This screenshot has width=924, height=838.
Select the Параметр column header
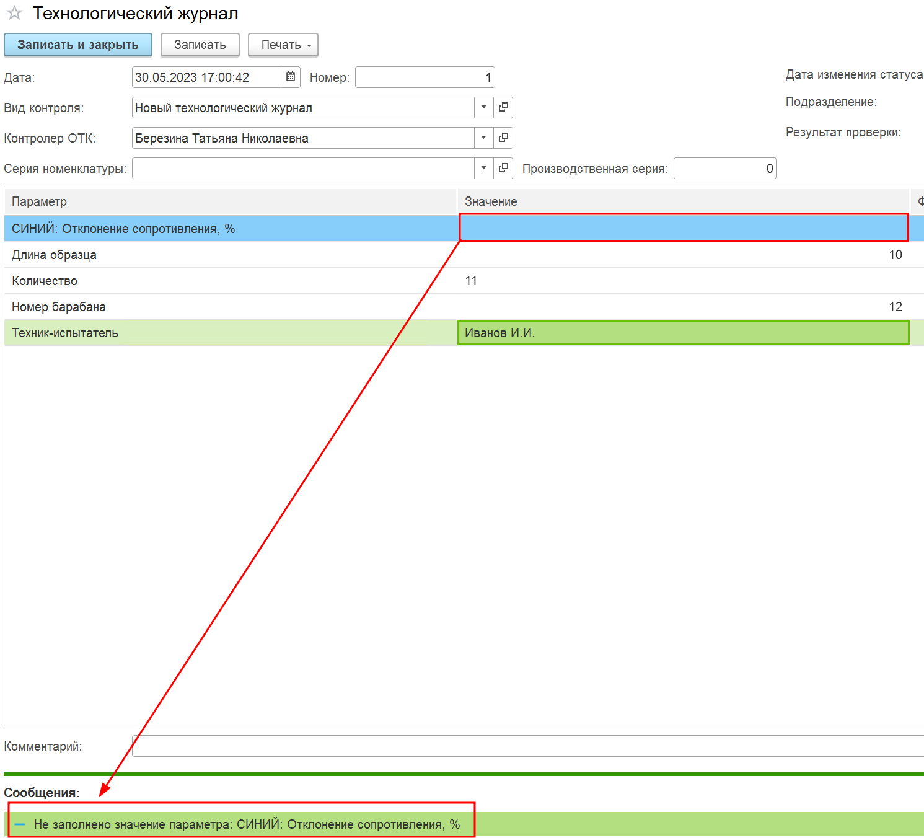(231, 201)
